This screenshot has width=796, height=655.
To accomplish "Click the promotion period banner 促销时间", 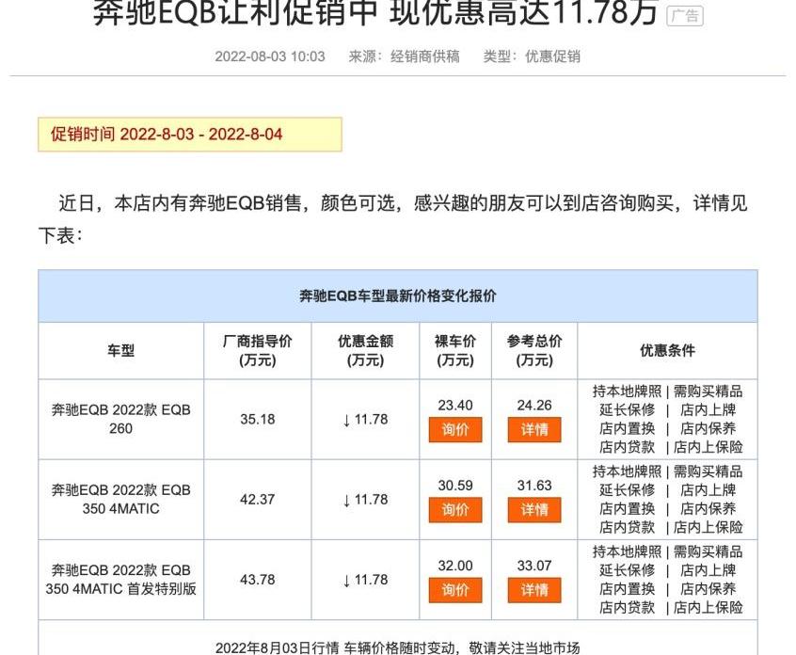I will click(190, 135).
